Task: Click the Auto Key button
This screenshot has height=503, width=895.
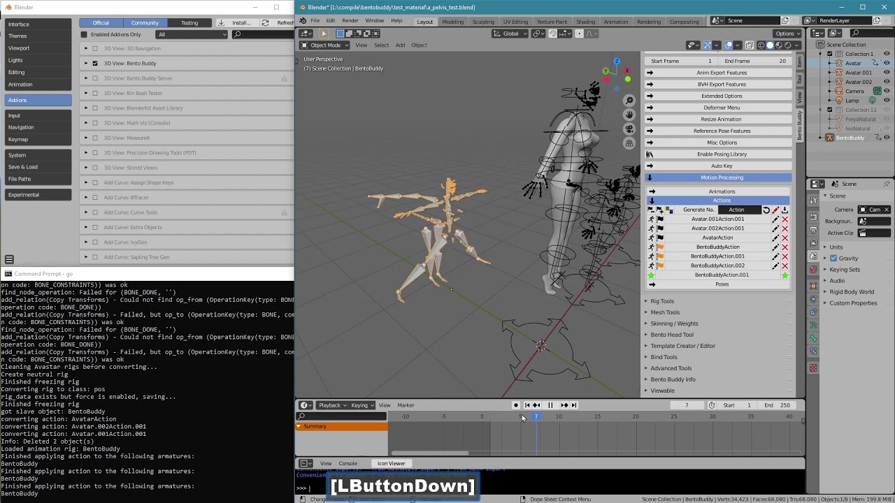Action: [x=718, y=166]
